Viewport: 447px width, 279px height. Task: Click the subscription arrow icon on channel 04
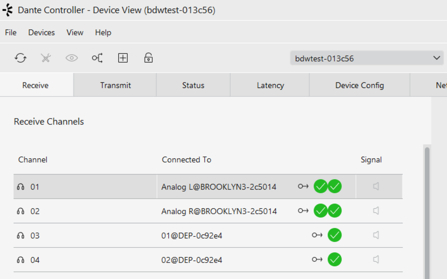(317, 259)
